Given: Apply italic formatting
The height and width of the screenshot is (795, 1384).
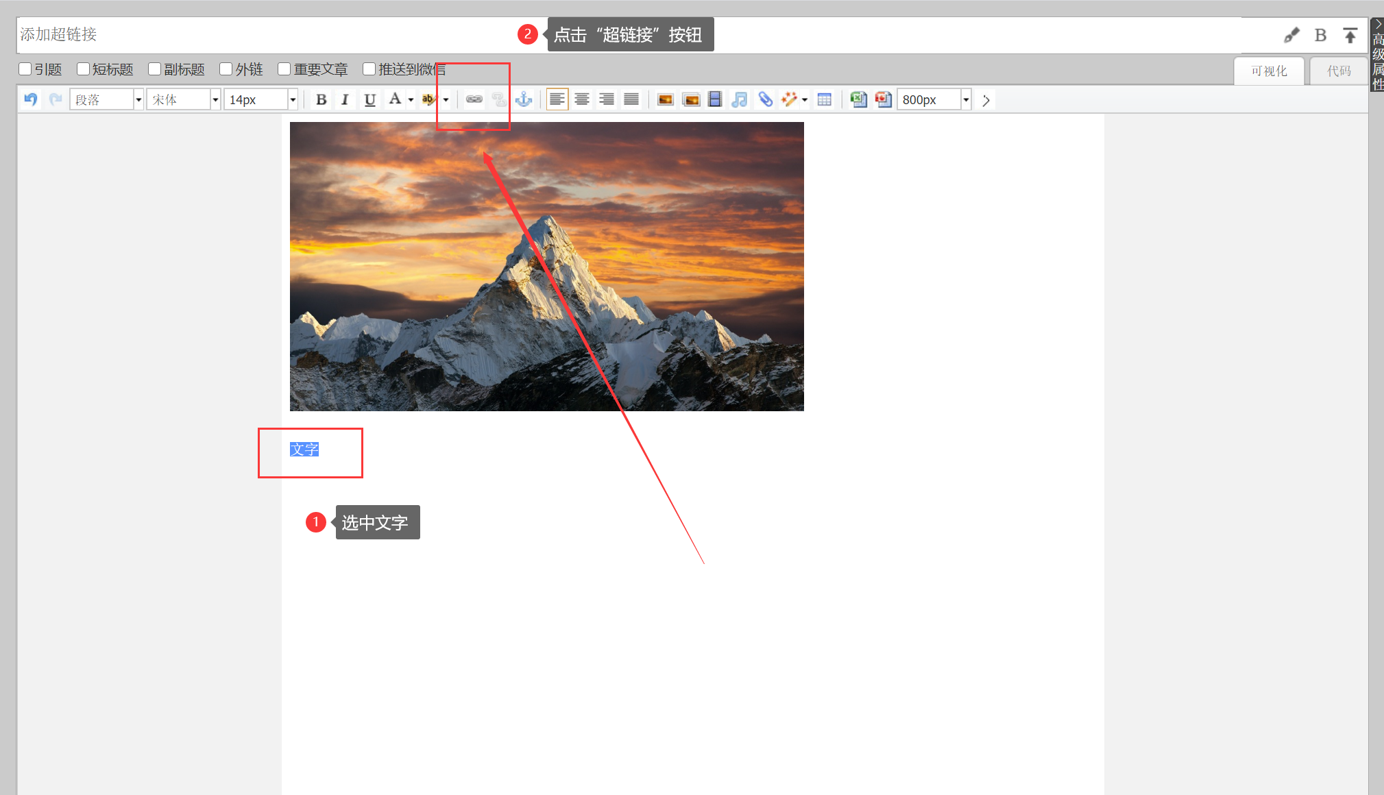Looking at the screenshot, I should coord(345,99).
